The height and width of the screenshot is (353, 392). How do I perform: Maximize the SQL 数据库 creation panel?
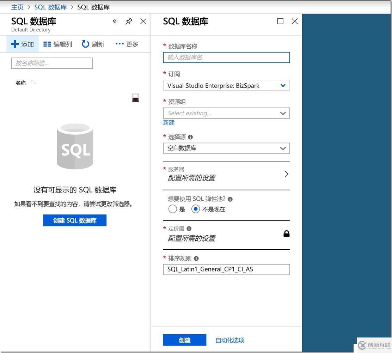[280, 21]
